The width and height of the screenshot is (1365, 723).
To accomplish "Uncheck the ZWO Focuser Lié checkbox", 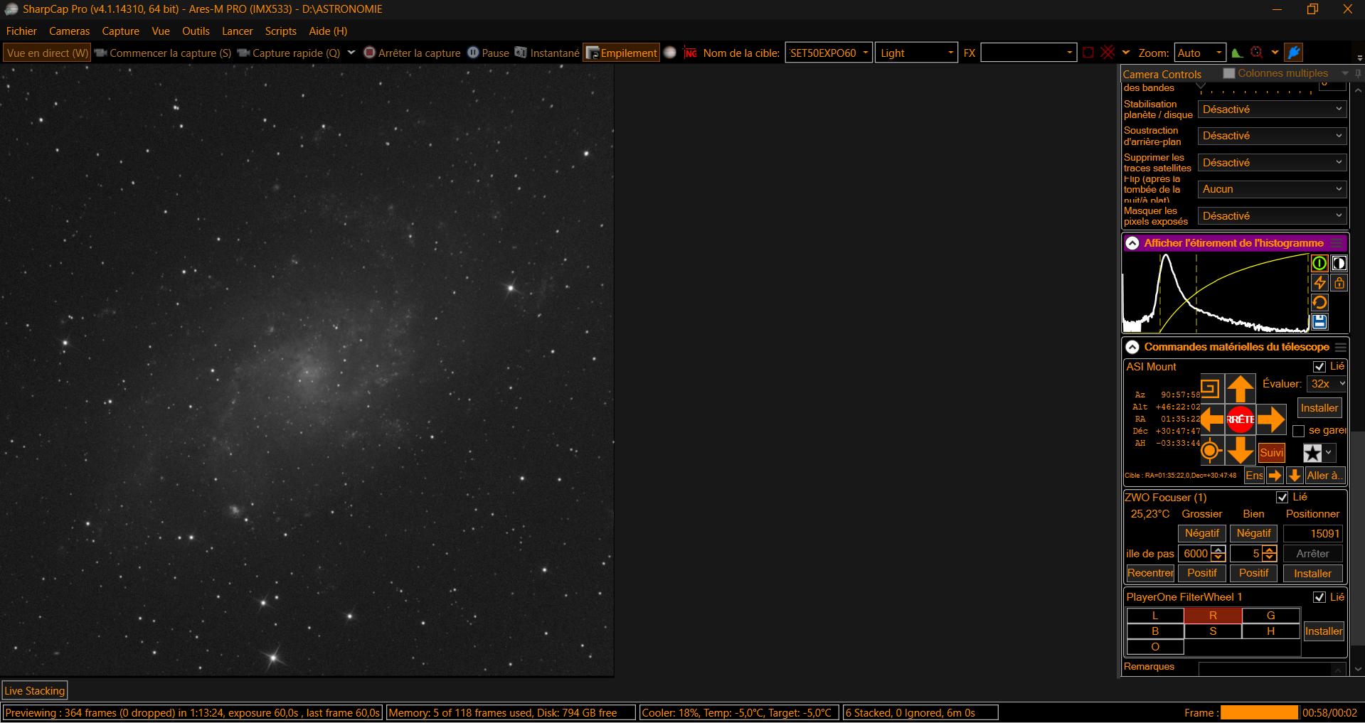I will click(x=1282, y=498).
